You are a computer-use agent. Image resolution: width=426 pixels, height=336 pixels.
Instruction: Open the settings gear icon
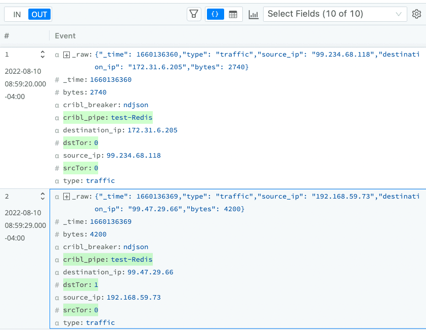click(416, 14)
